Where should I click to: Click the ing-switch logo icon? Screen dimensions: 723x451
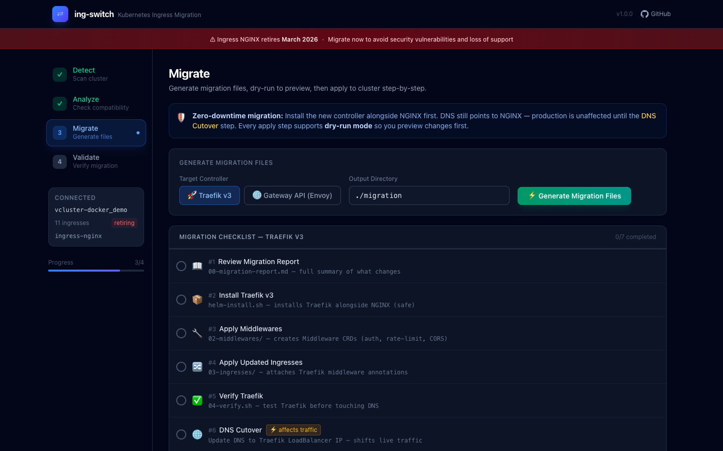click(x=60, y=14)
